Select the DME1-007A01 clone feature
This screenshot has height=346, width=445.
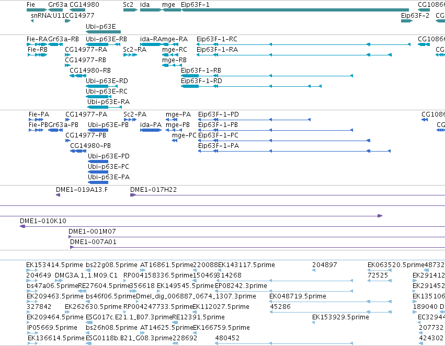257,247
